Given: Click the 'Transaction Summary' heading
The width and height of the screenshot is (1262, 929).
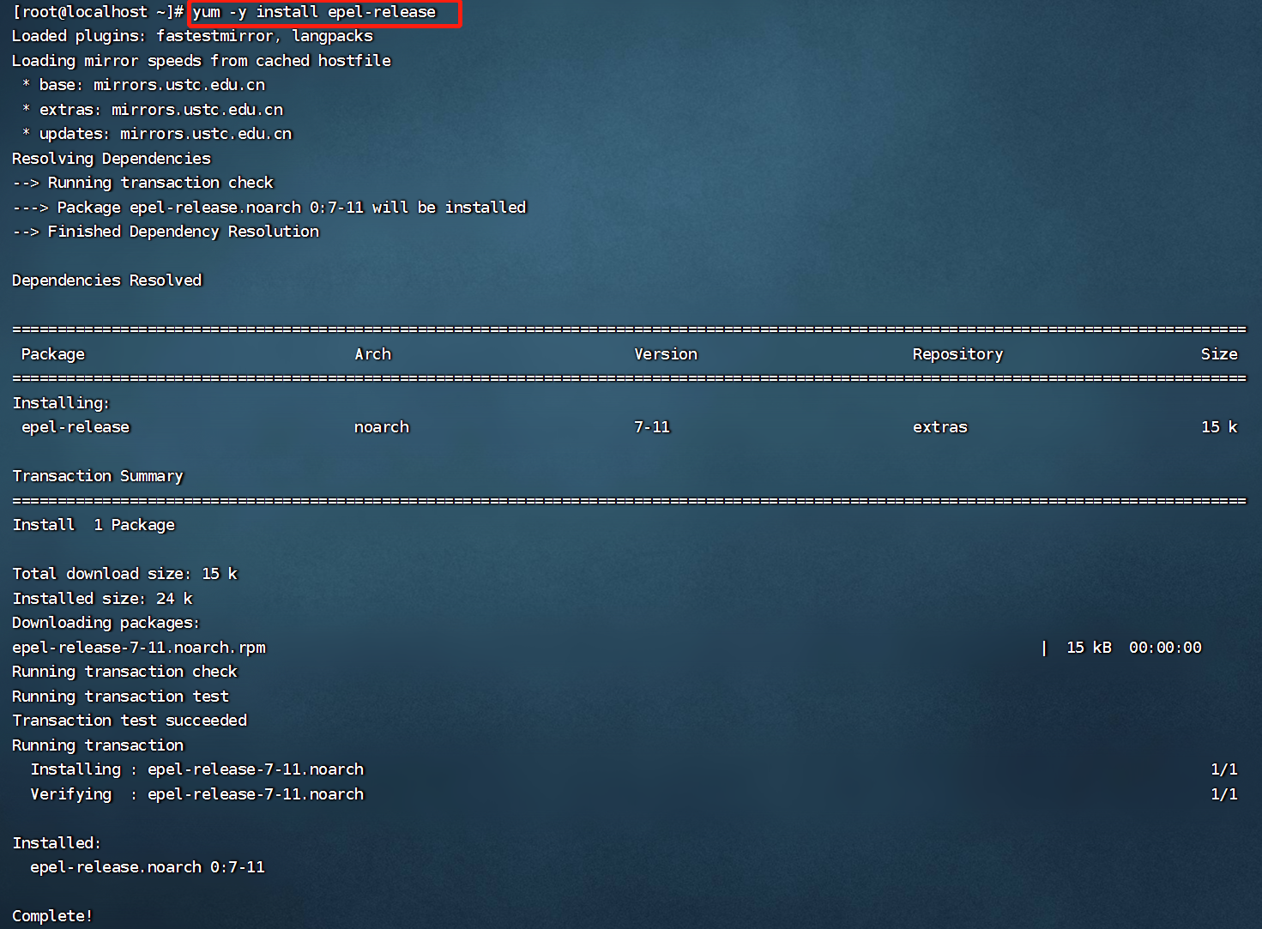Looking at the screenshot, I should point(98,476).
